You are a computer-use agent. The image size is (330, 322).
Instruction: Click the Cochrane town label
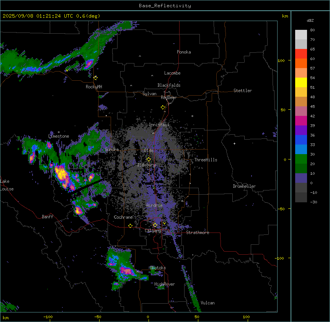tap(123, 217)
